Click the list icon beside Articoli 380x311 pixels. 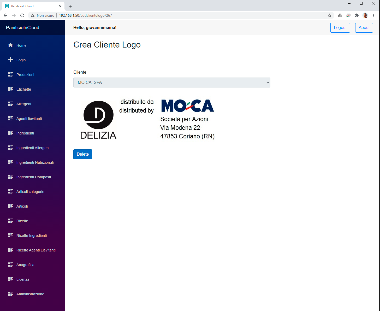point(10,206)
